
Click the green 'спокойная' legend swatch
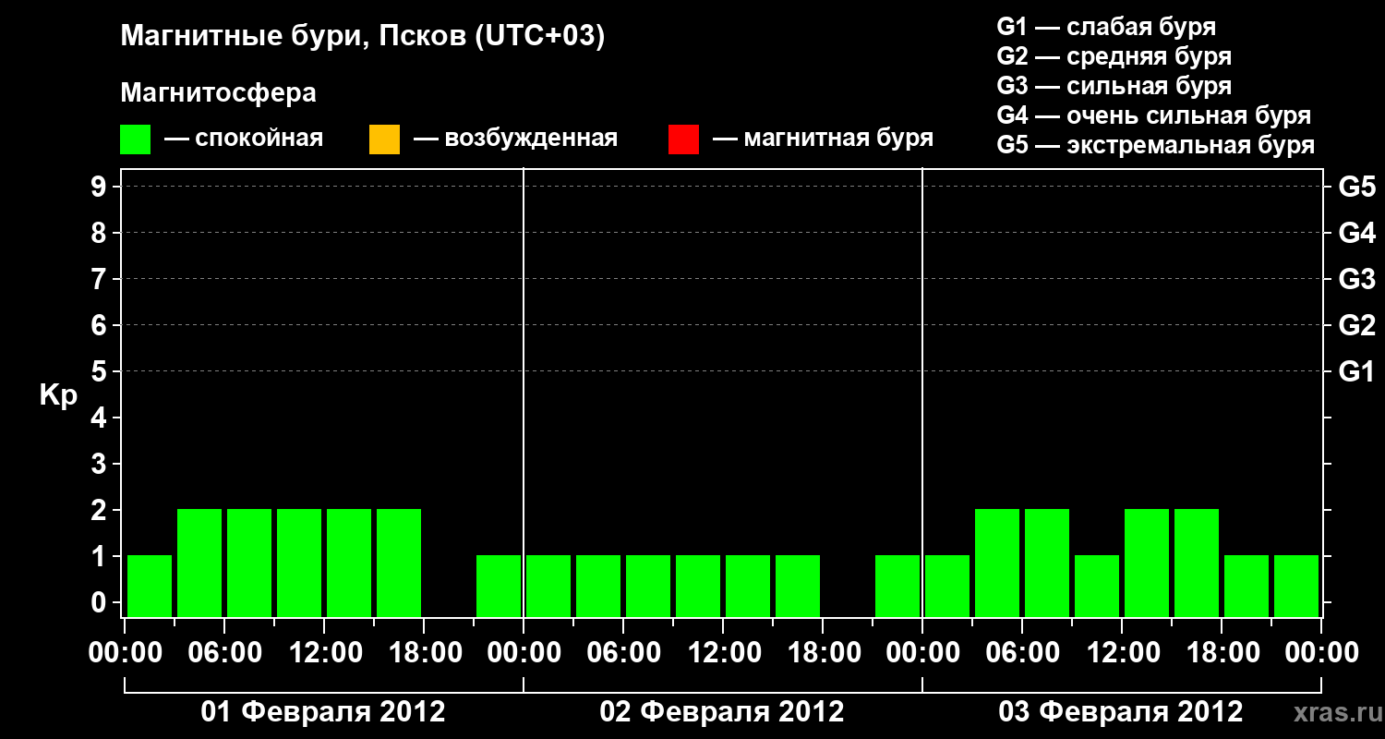136,139
